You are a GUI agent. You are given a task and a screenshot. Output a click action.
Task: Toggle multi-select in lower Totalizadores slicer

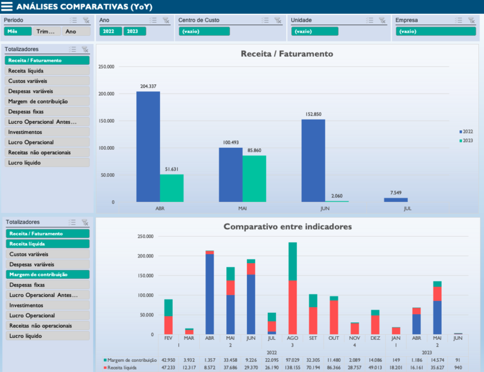tap(72, 222)
